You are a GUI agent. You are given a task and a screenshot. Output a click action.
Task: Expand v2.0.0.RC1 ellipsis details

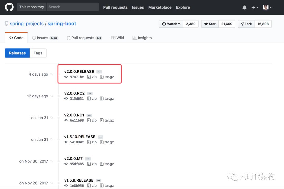tap(89, 115)
